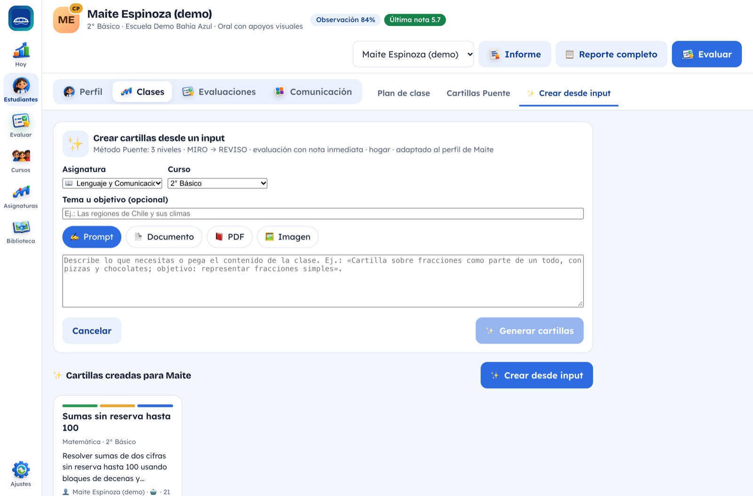Click into the prompt description textarea
The width and height of the screenshot is (753, 496).
pyautogui.click(x=323, y=281)
